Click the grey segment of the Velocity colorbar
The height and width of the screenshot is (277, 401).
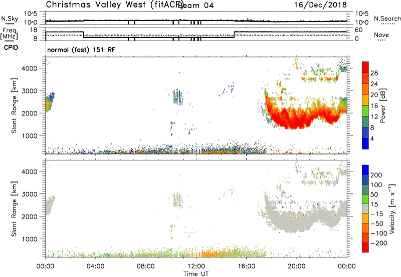click(365, 209)
